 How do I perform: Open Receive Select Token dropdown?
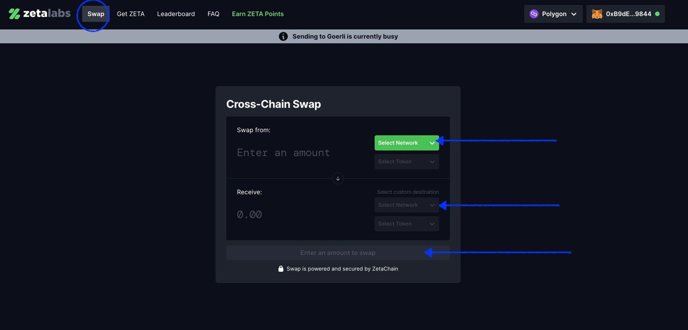pyautogui.click(x=406, y=224)
